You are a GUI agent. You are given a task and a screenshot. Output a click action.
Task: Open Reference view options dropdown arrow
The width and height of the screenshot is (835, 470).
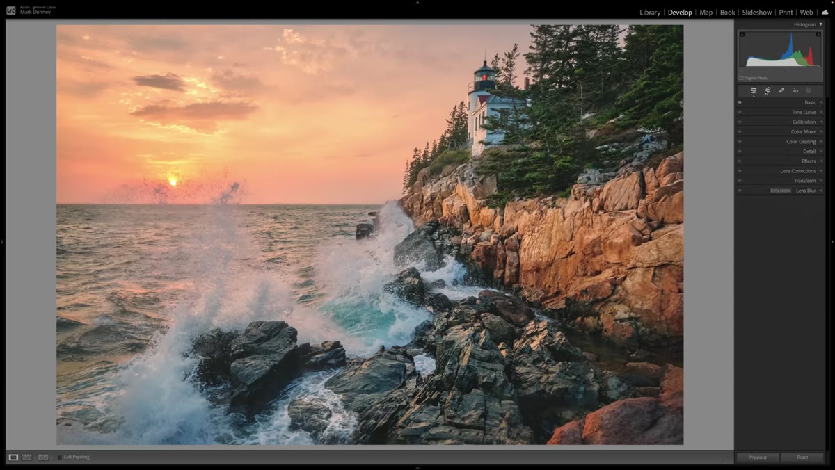[35, 457]
